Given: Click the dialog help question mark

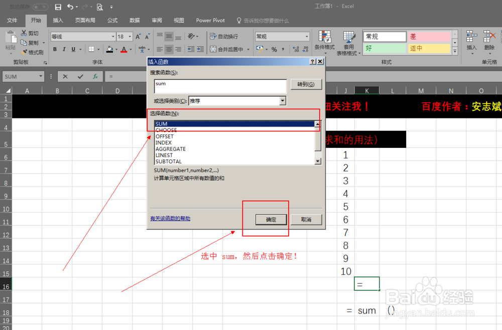Looking at the screenshot, I should tap(313, 61).
